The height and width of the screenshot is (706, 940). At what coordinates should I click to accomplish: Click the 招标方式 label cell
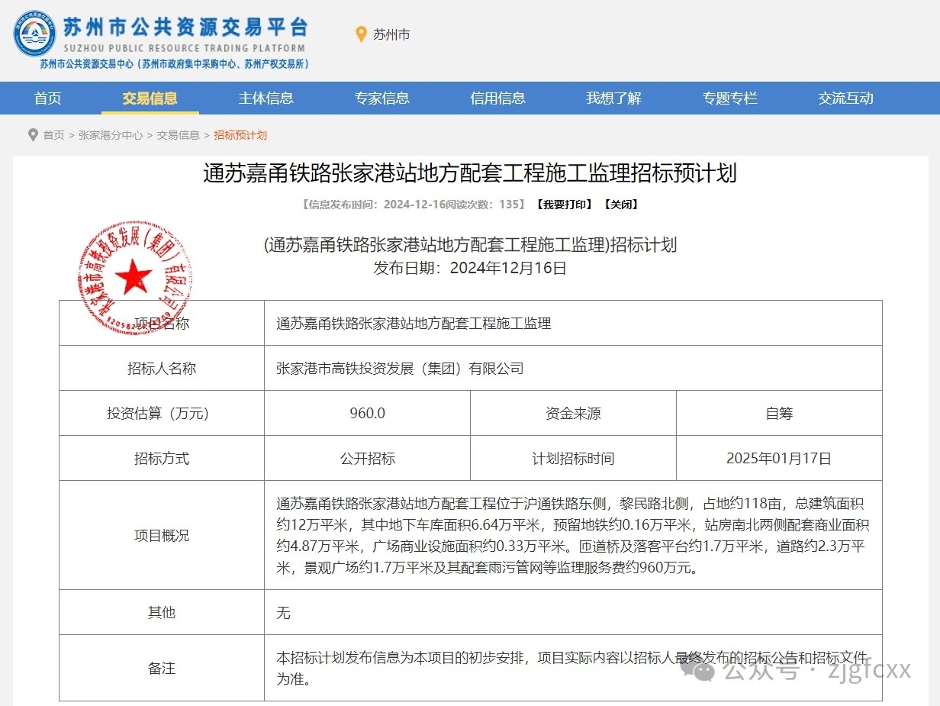[162, 459]
